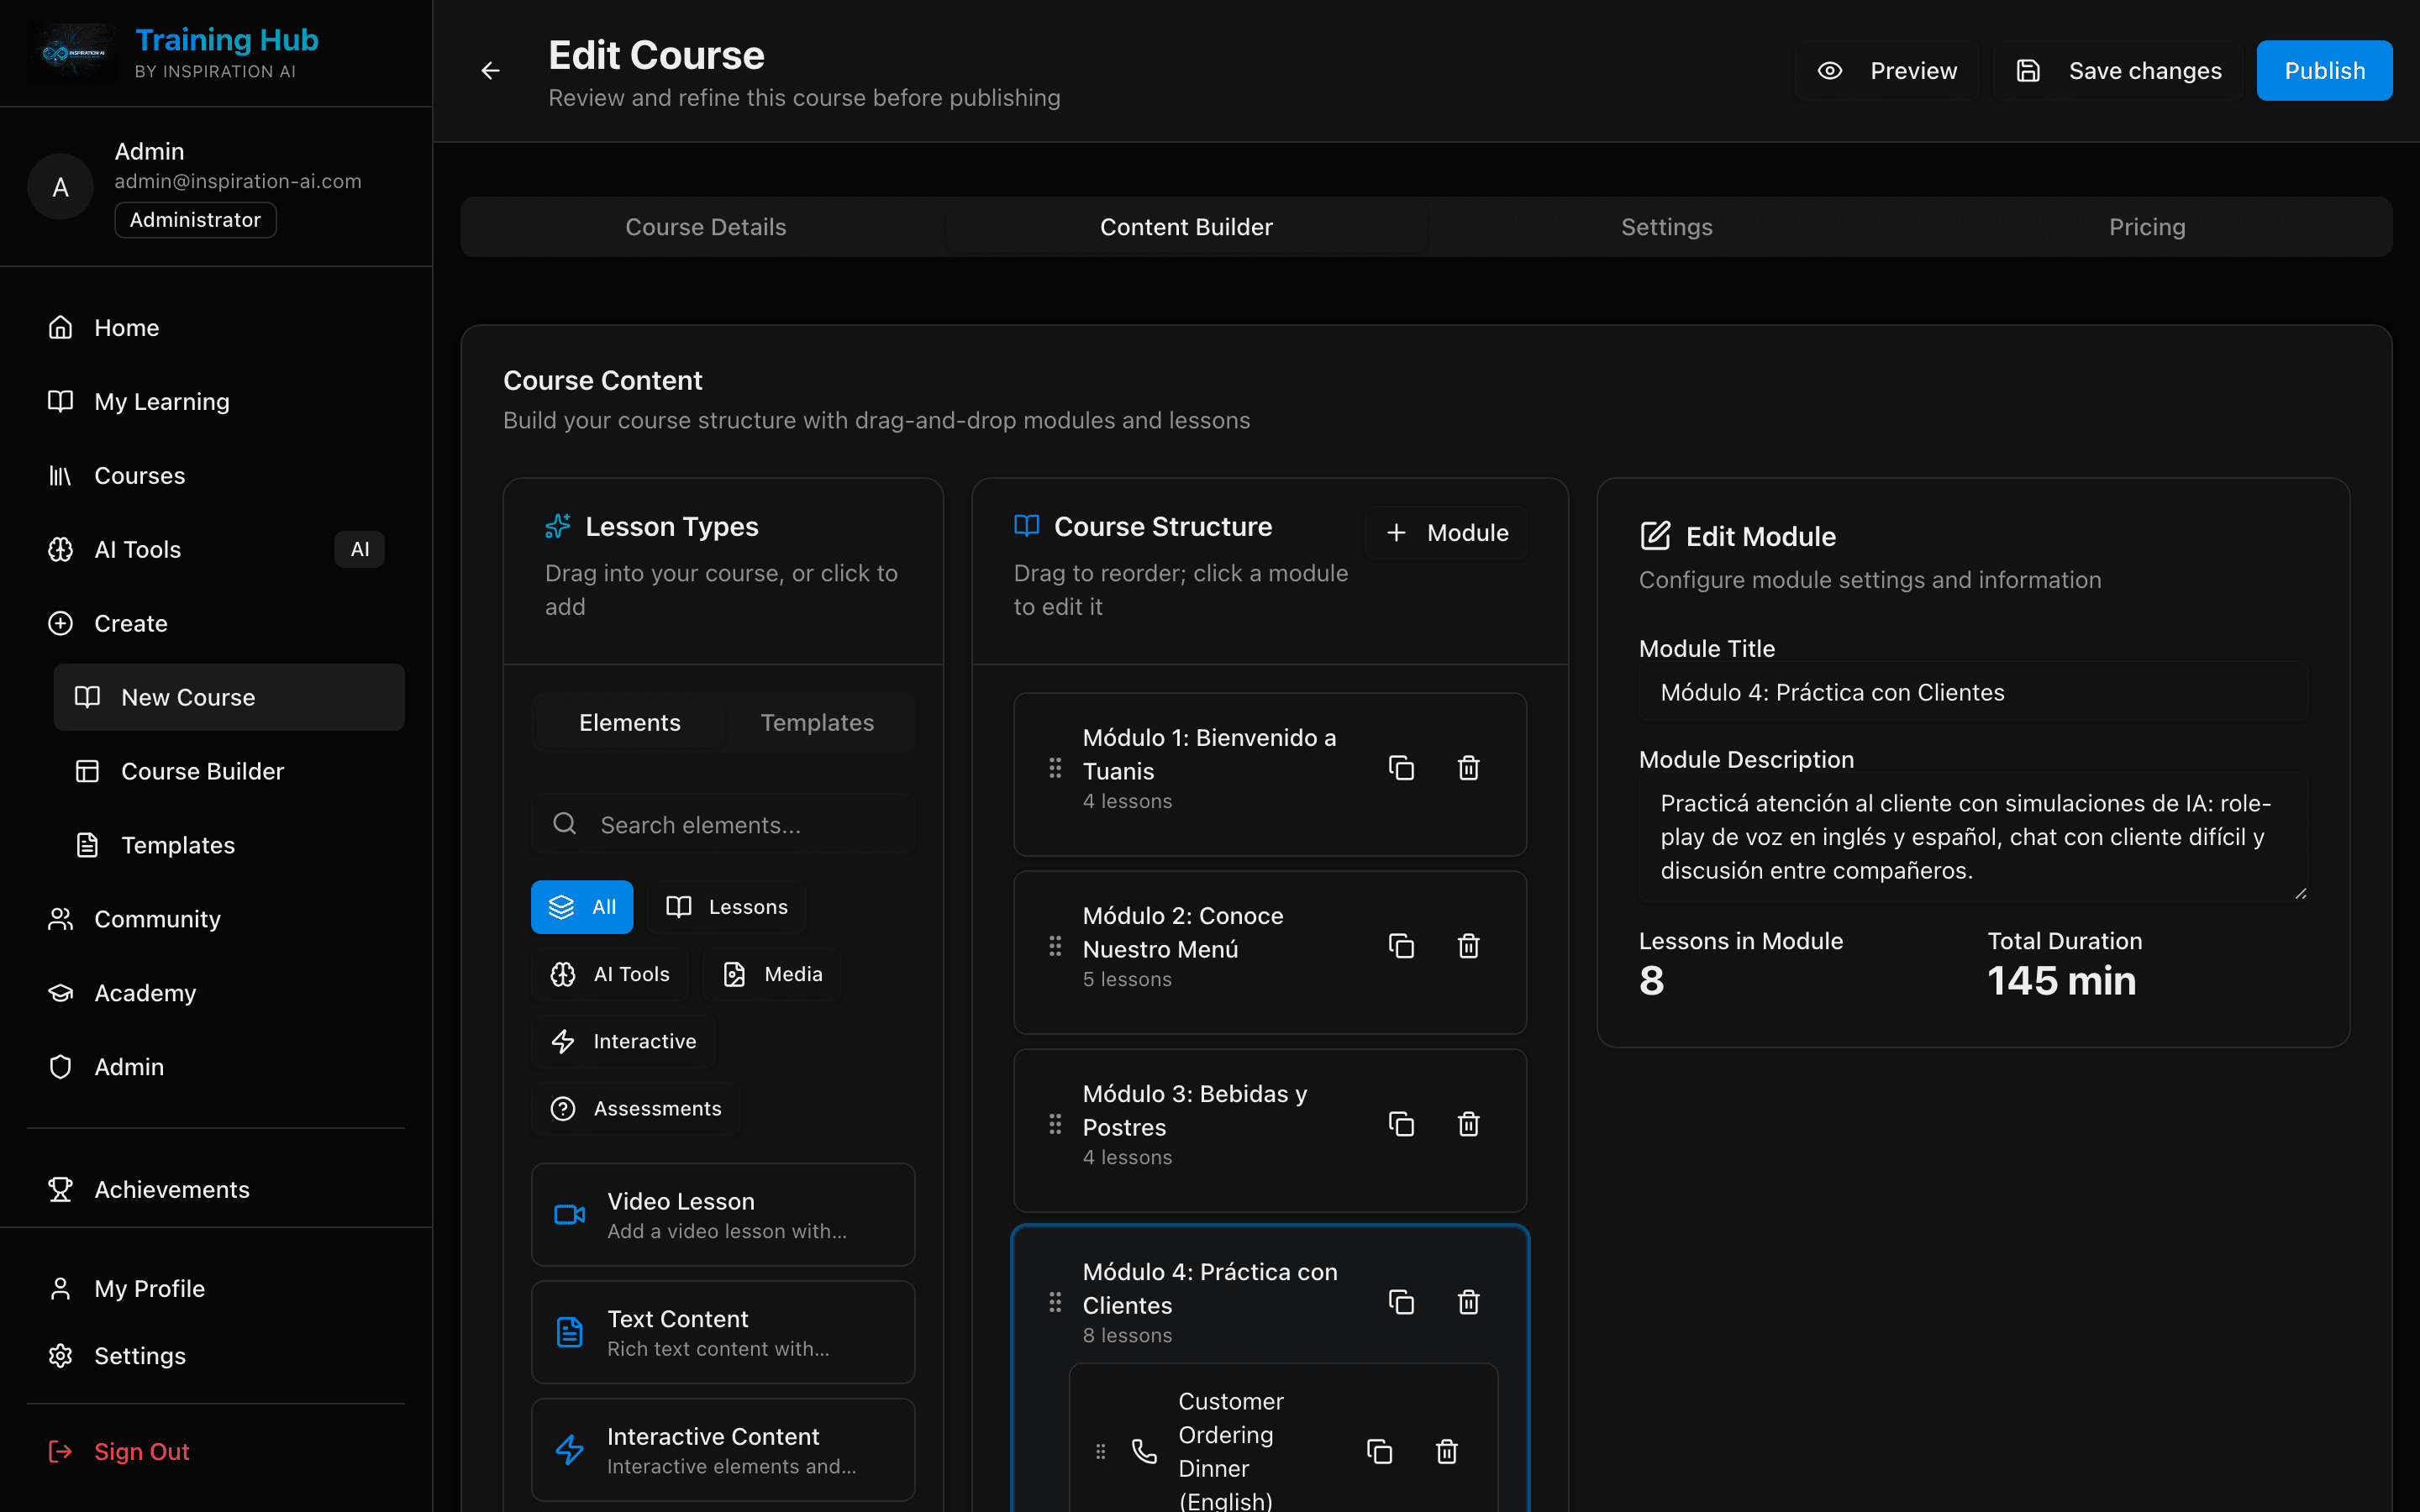Add an Interactive Content element
Screen dimensions: 2420x1512
click(x=723, y=1450)
